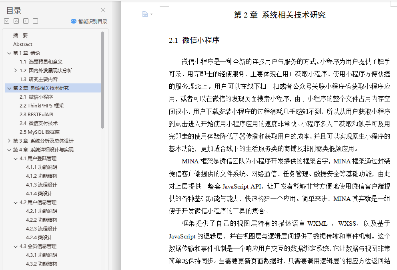Go to 4.3.2 功能结构
397x270 pixels.
point(42,264)
